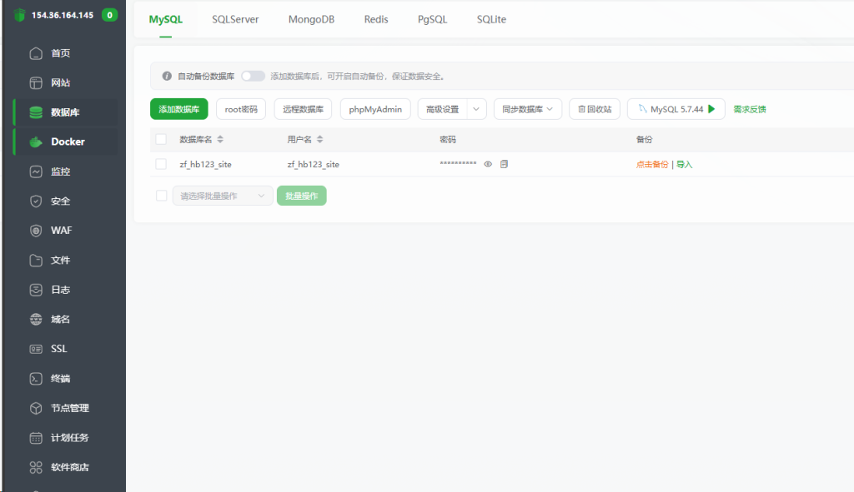Open the sync database (同步数据库) dropdown
Viewport: 854px width, 492px height.
[528, 109]
